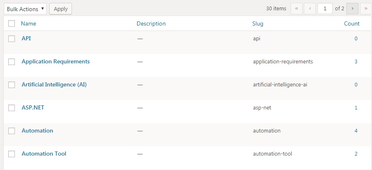372x170 pixels.
Task: Go to the next page arrow
Action: (x=352, y=9)
